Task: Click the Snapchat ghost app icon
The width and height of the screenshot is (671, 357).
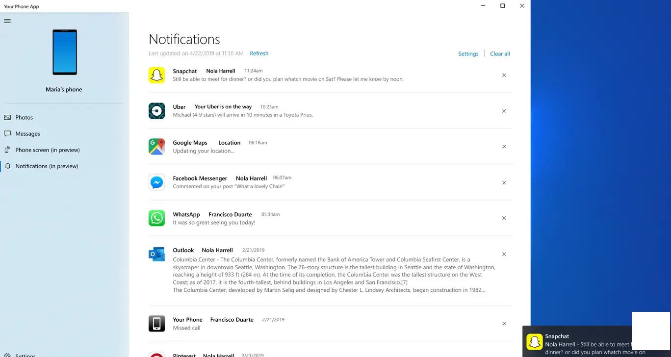Action: pyautogui.click(x=156, y=75)
